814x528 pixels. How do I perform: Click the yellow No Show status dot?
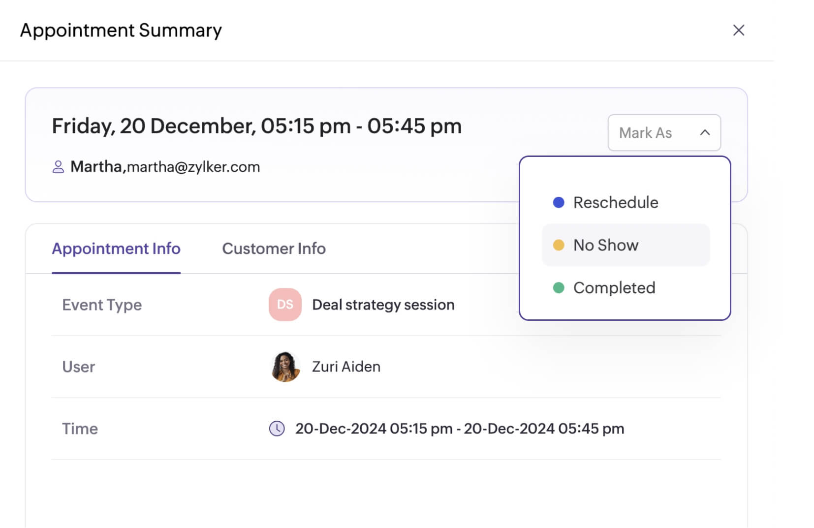coord(559,245)
